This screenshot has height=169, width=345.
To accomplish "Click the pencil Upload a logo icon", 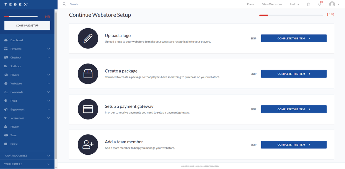I will (88, 38).
